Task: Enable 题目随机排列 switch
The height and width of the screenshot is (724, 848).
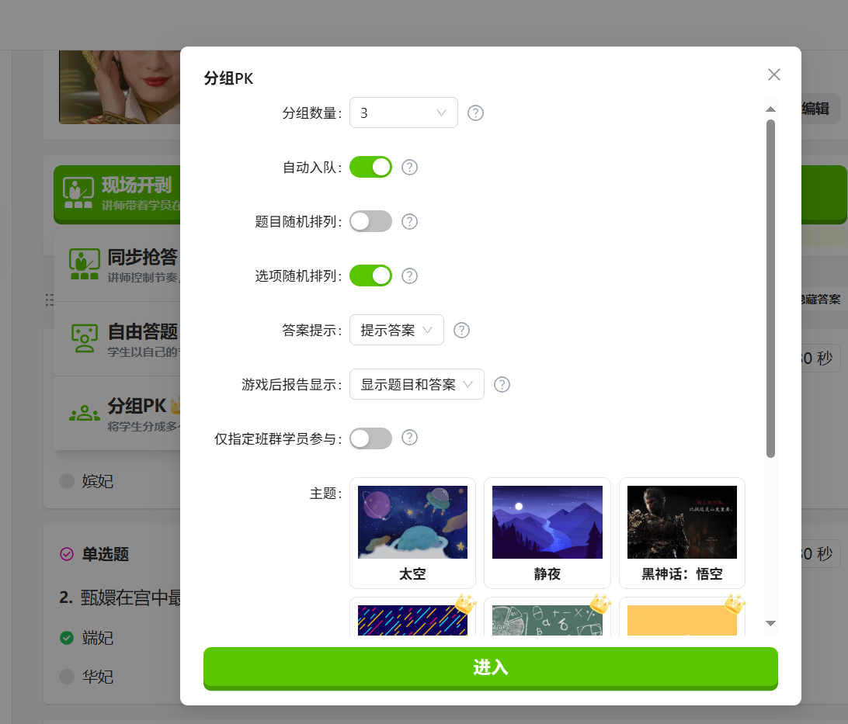Action: click(370, 221)
